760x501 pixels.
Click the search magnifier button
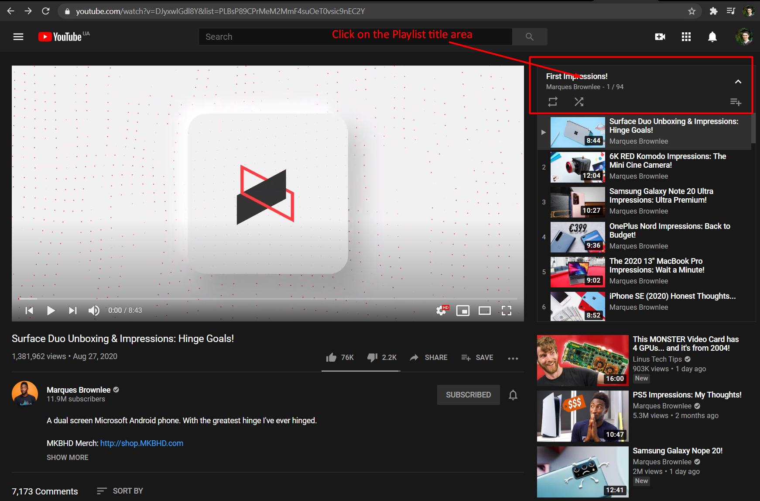pos(530,37)
